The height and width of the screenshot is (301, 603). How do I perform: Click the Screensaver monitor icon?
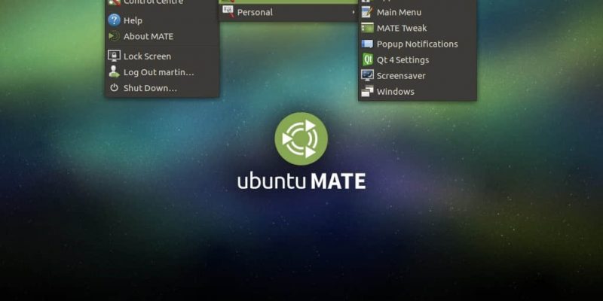[367, 75]
